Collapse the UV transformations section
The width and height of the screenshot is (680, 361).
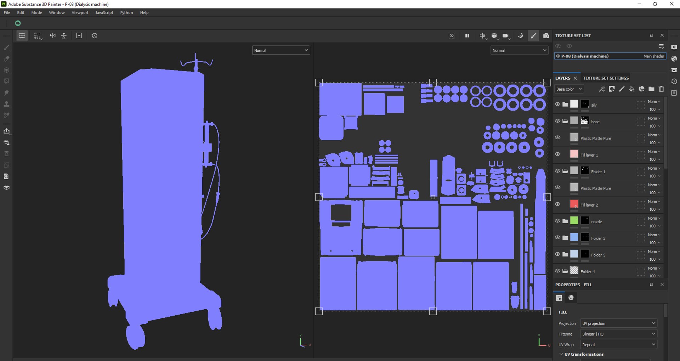point(561,354)
